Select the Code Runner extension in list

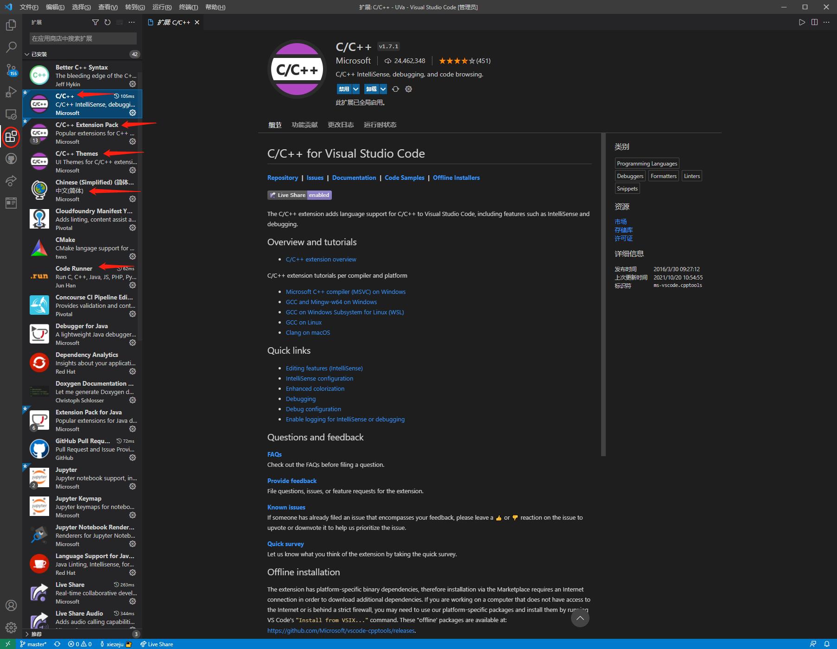[x=82, y=277]
